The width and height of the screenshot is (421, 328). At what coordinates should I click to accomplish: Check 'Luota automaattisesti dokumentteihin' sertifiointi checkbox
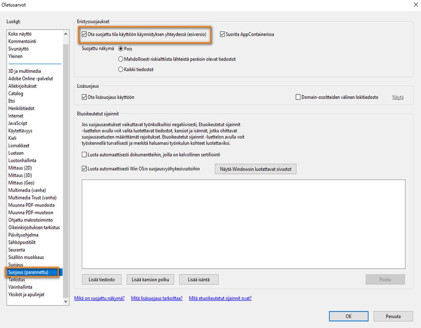click(84, 155)
